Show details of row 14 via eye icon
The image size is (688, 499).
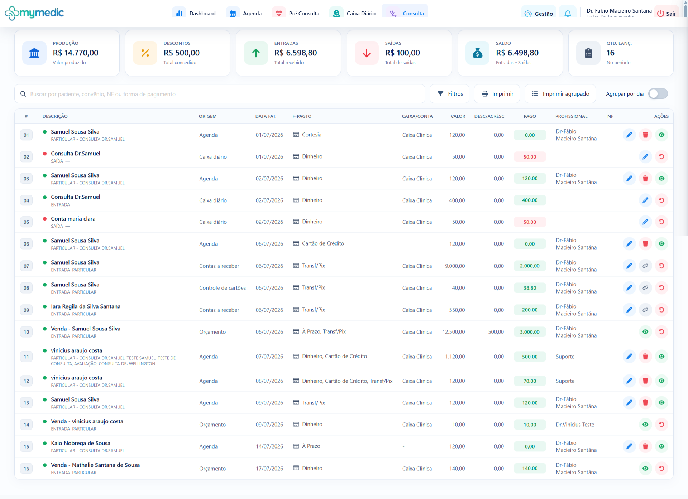pos(645,425)
